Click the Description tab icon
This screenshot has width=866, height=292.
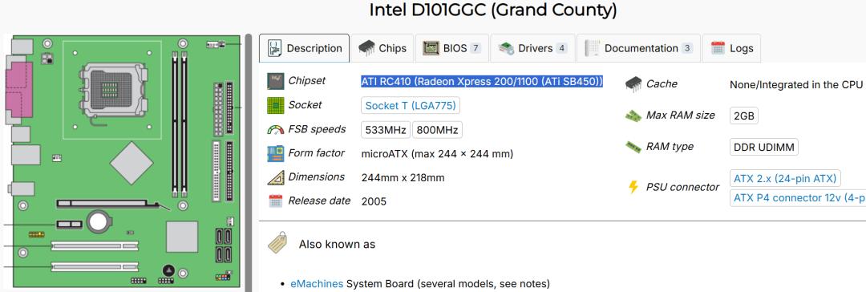275,48
